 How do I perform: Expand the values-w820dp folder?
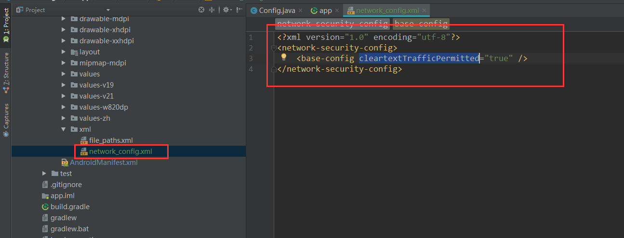click(64, 107)
